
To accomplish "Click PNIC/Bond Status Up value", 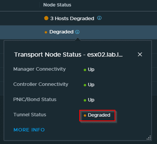I will [91, 100].
